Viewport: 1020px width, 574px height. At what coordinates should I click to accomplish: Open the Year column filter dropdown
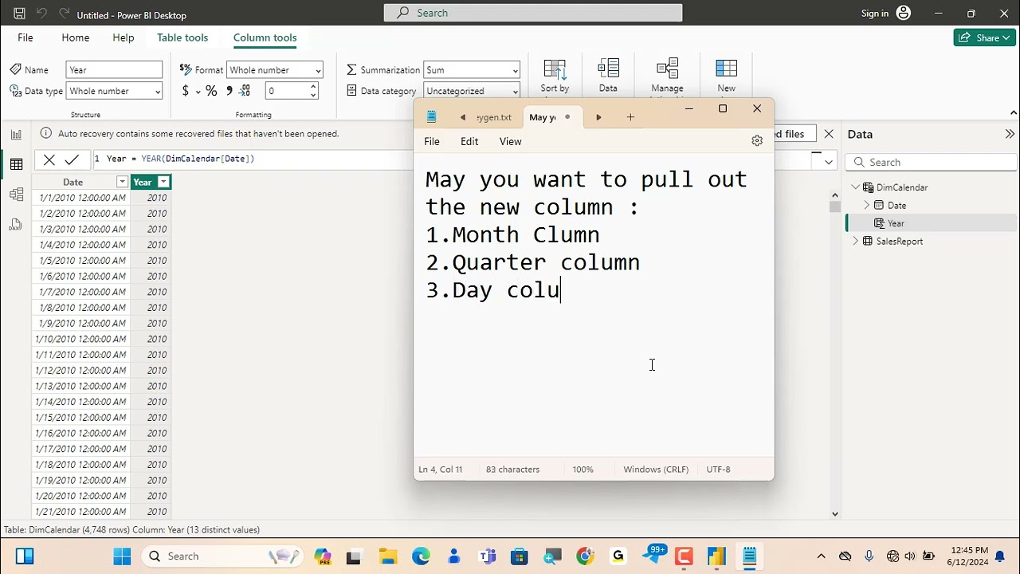click(x=163, y=183)
